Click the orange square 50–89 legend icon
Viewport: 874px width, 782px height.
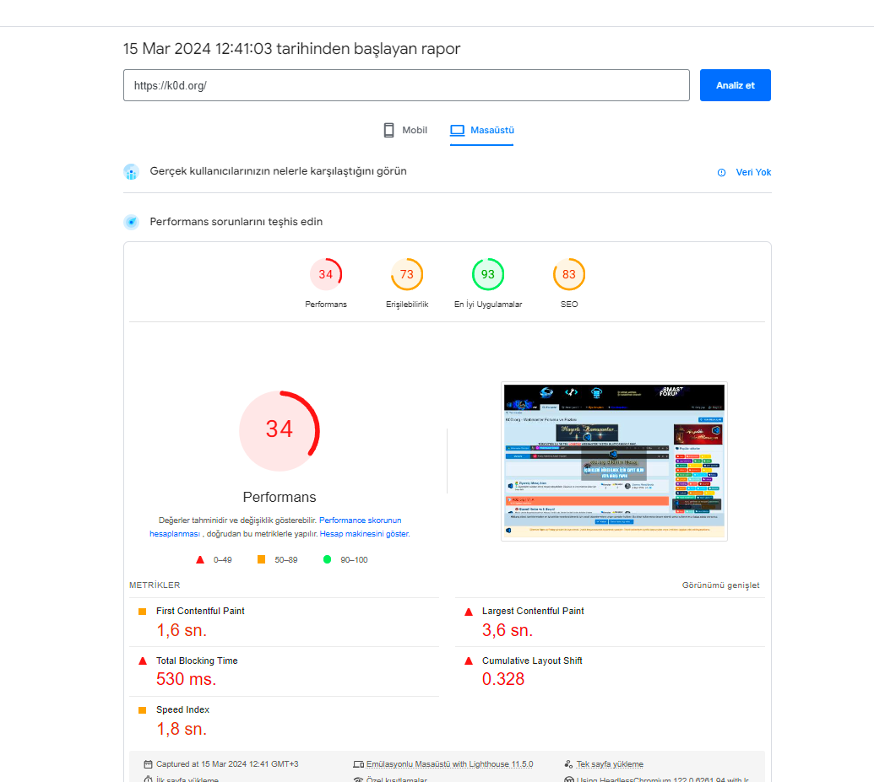click(261, 559)
